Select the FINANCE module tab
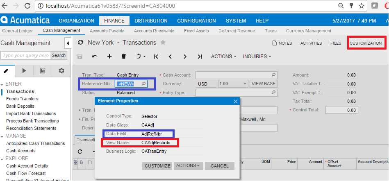 click(x=114, y=21)
